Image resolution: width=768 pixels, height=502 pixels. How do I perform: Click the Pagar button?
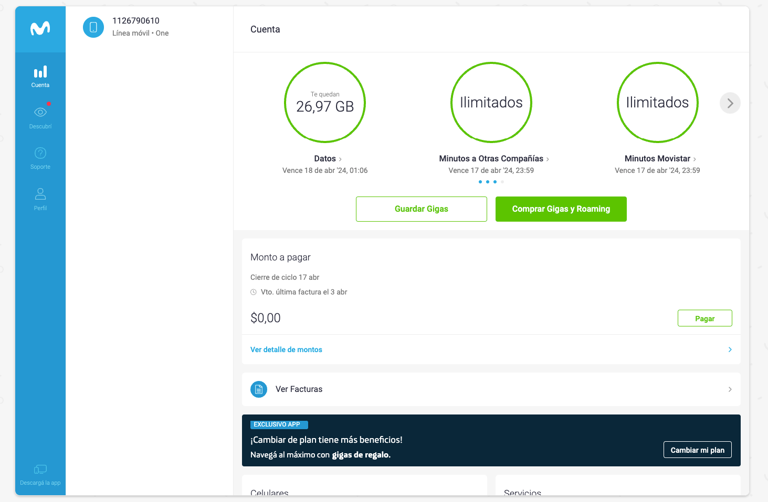click(x=704, y=319)
